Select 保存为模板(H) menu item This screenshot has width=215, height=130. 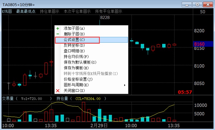pos(91,68)
